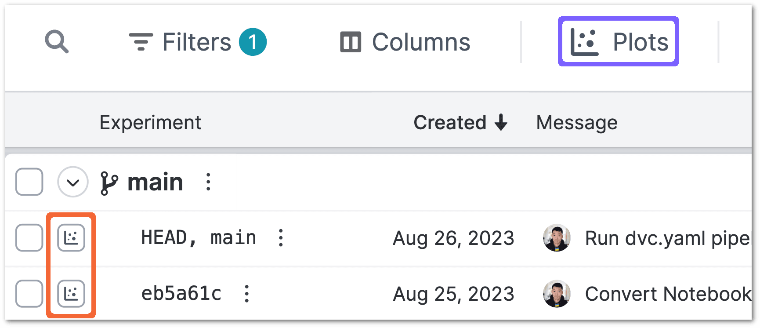The height and width of the screenshot is (328, 760).
Task: Toggle plot icon for eb5a61c row
Action: [71, 293]
